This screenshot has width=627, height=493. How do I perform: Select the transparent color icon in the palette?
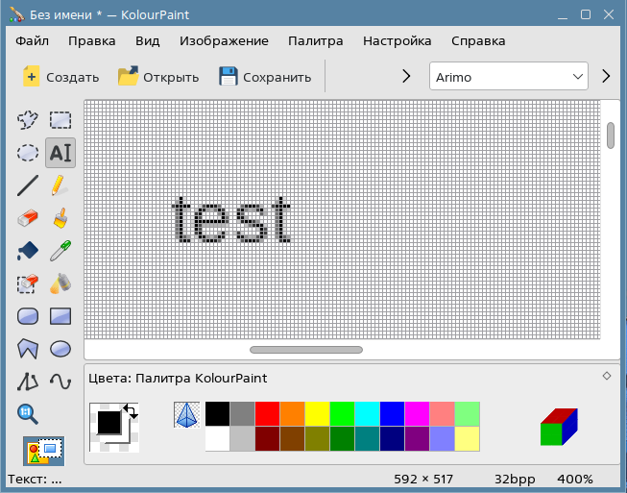click(x=186, y=414)
